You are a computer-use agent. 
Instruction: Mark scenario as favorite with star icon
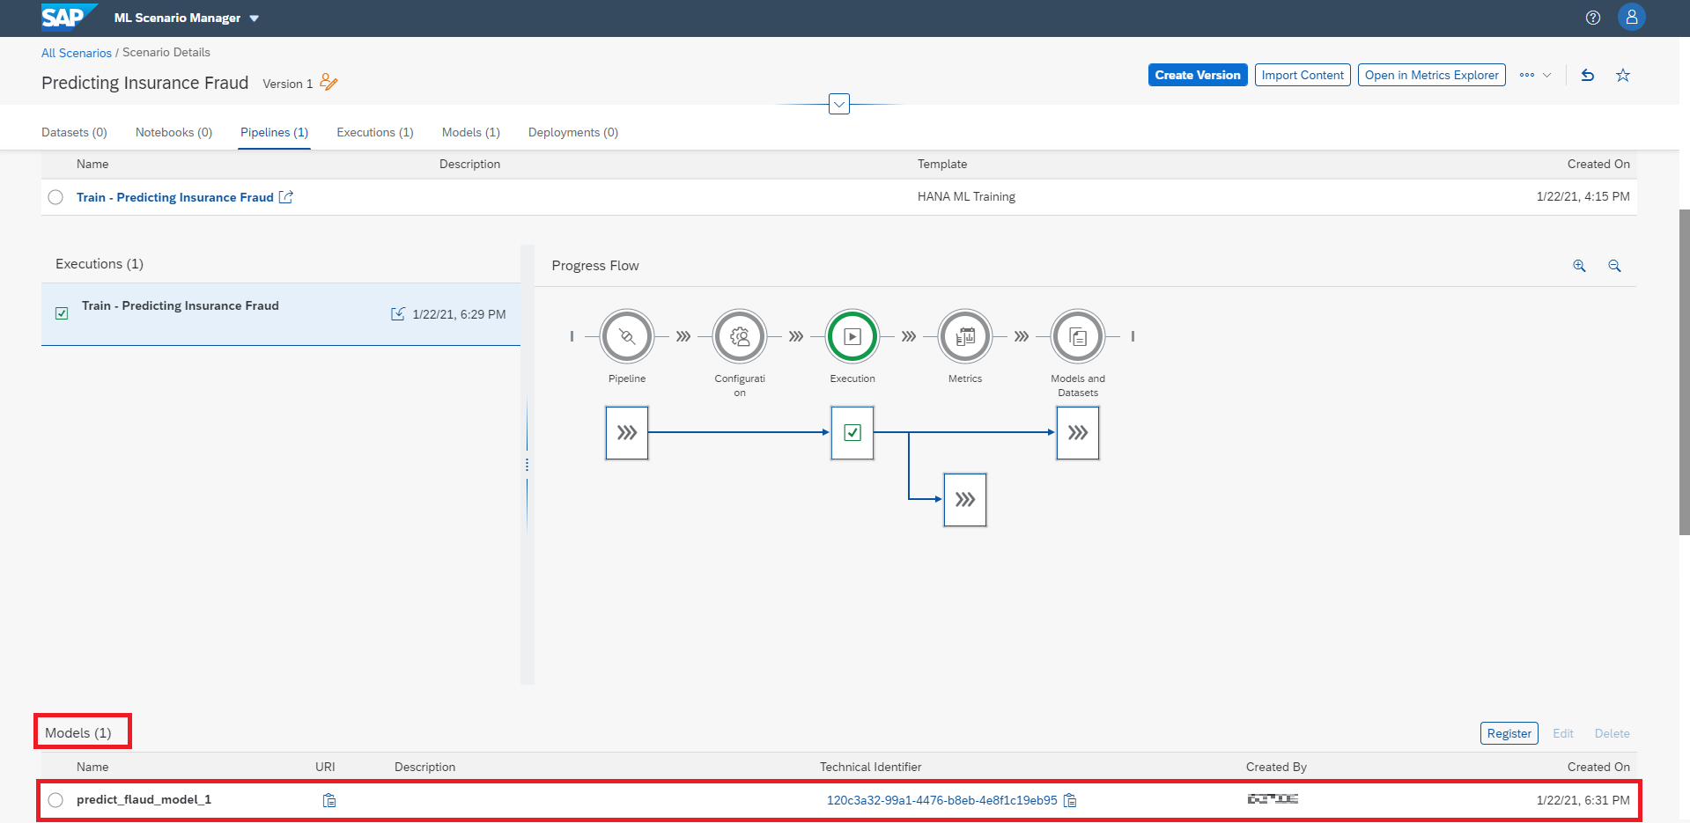coord(1622,76)
